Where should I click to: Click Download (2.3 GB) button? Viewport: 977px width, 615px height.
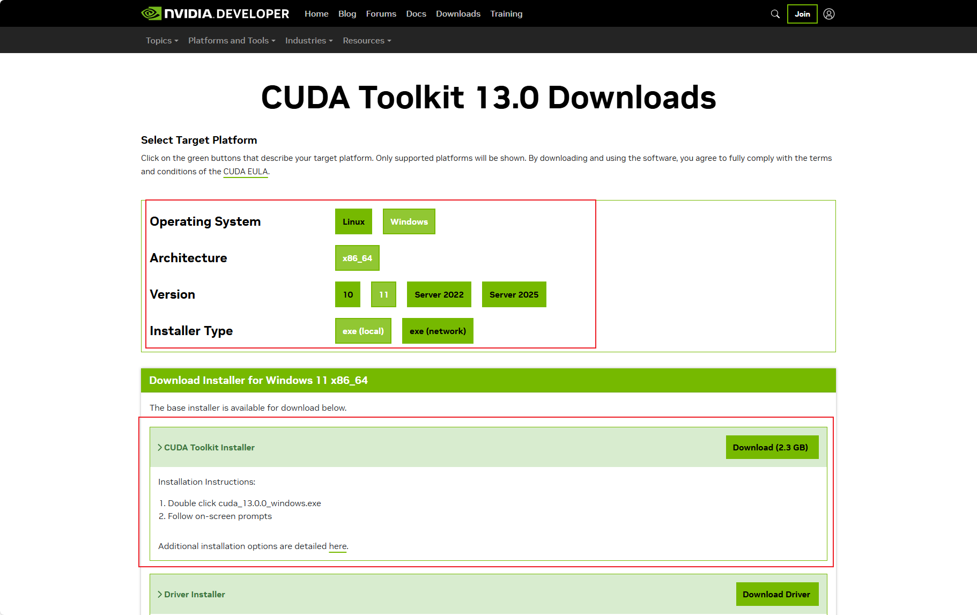[x=772, y=447]
